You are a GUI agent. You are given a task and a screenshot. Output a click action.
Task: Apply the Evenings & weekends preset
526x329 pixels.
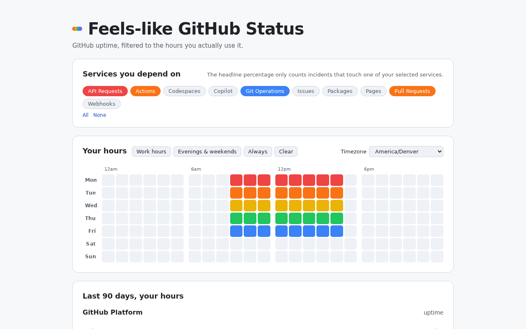(x=207, y=152)
